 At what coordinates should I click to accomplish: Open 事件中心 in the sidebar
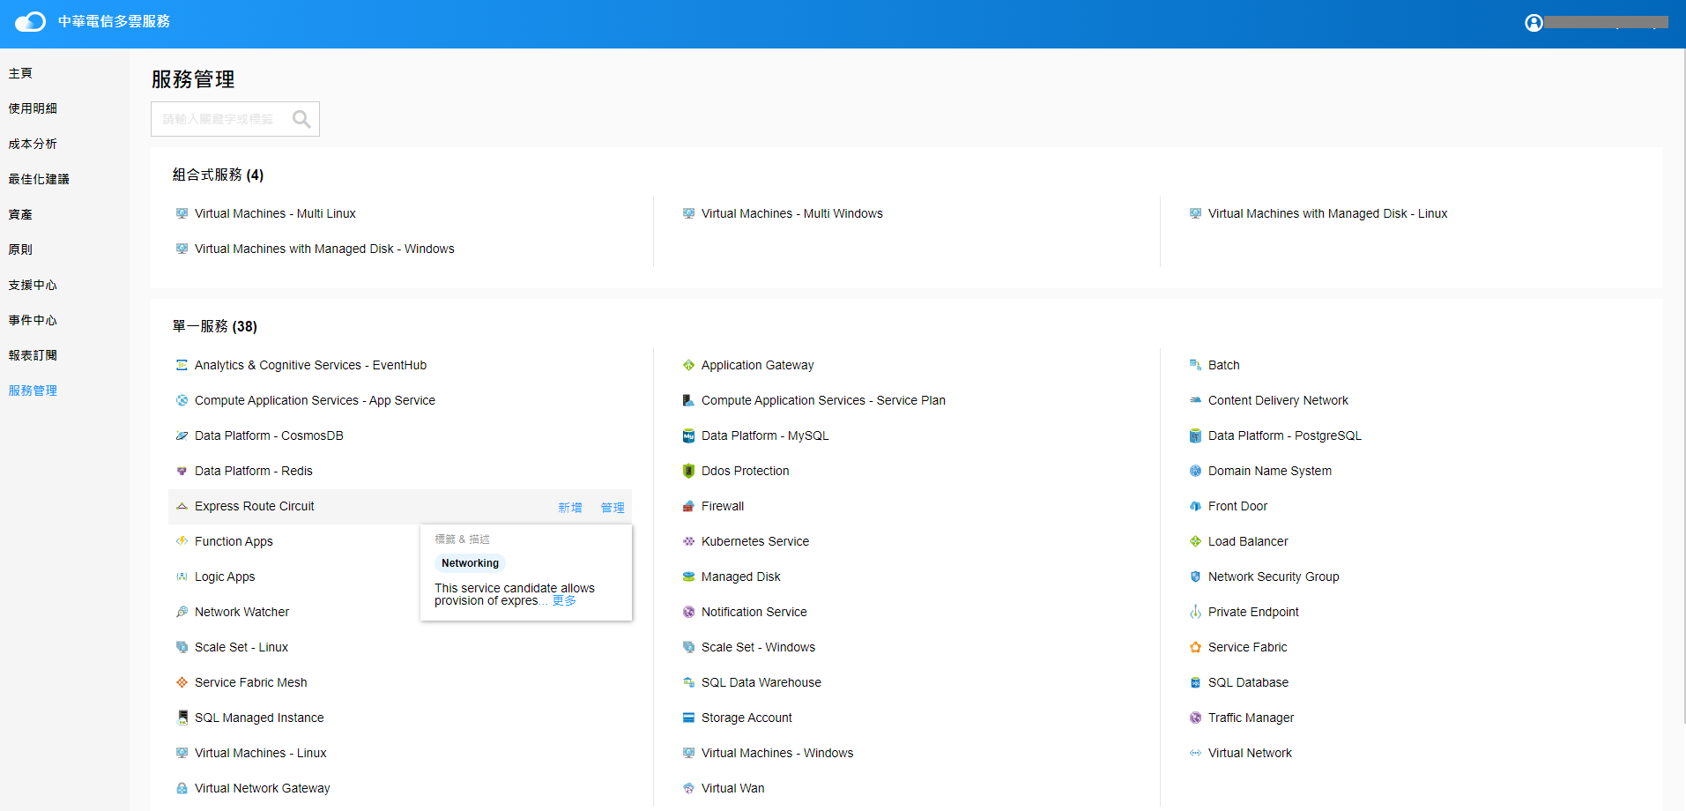click(x=33, y=320)
